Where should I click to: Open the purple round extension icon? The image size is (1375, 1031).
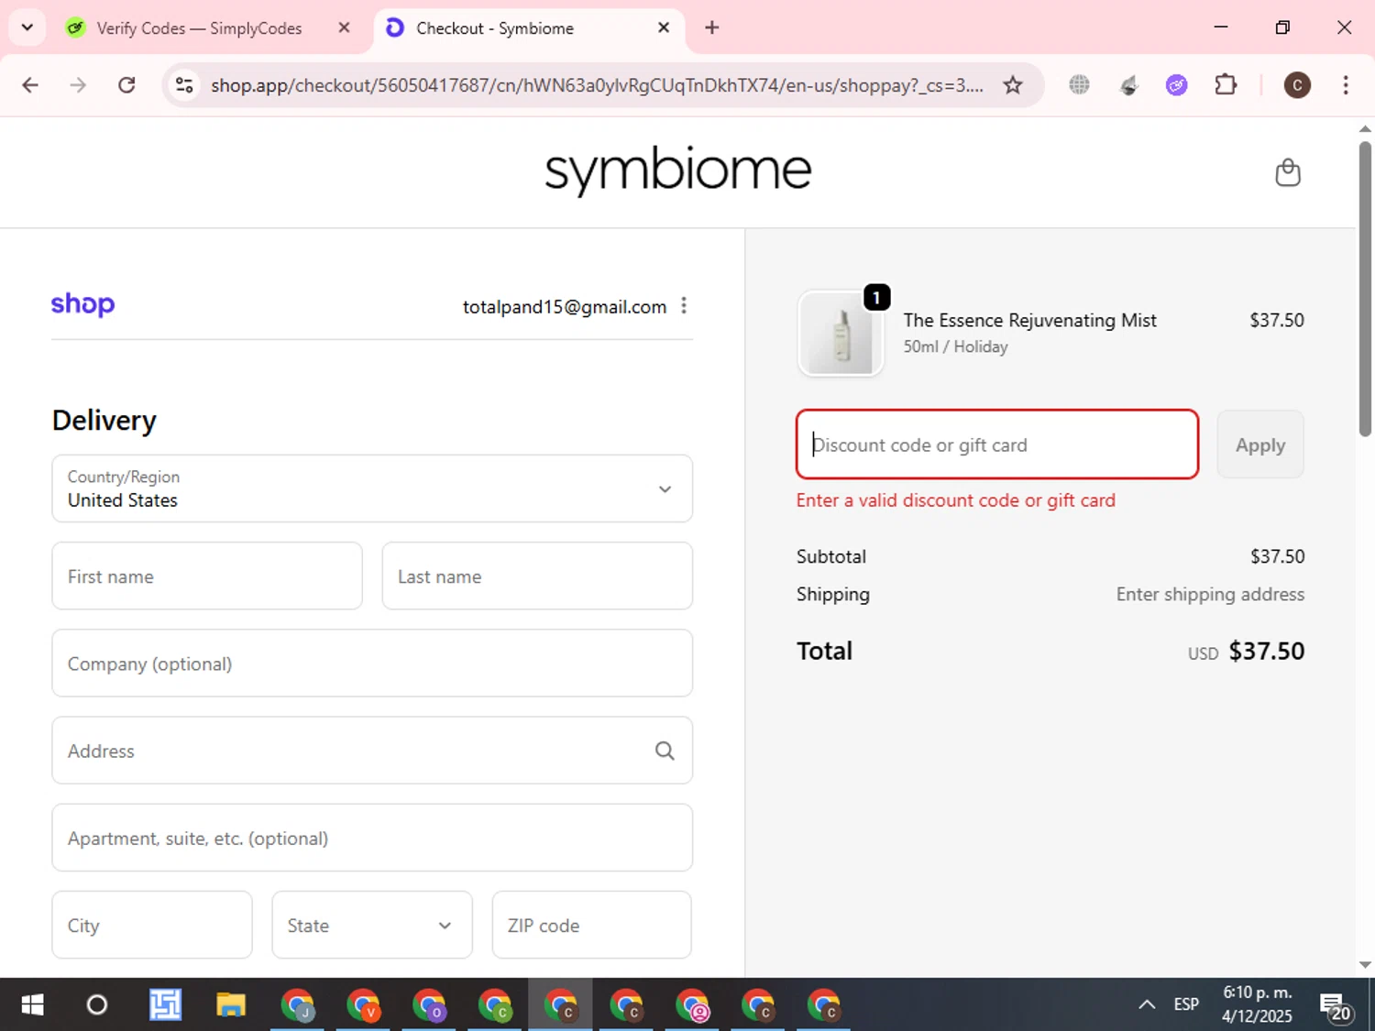click(1177, 85)
